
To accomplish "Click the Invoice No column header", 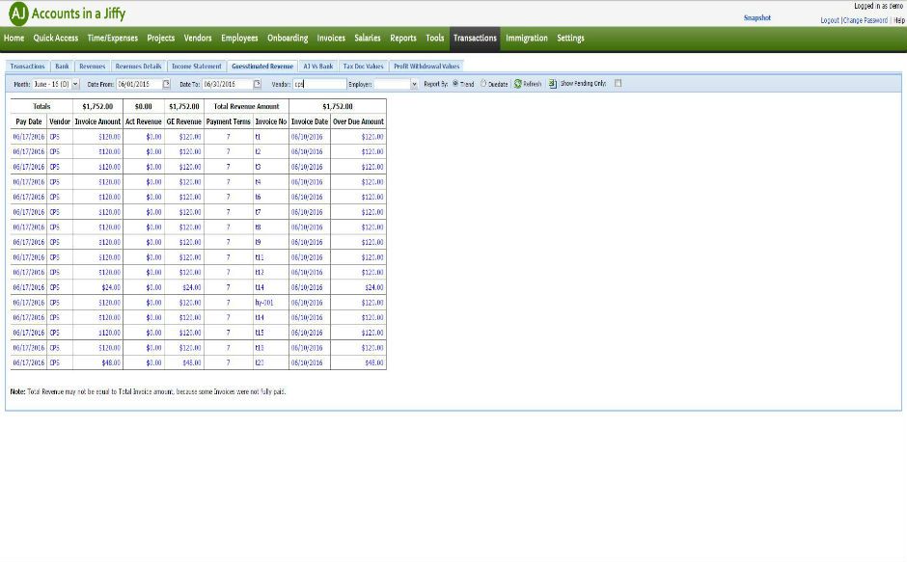I will [271, 121].
